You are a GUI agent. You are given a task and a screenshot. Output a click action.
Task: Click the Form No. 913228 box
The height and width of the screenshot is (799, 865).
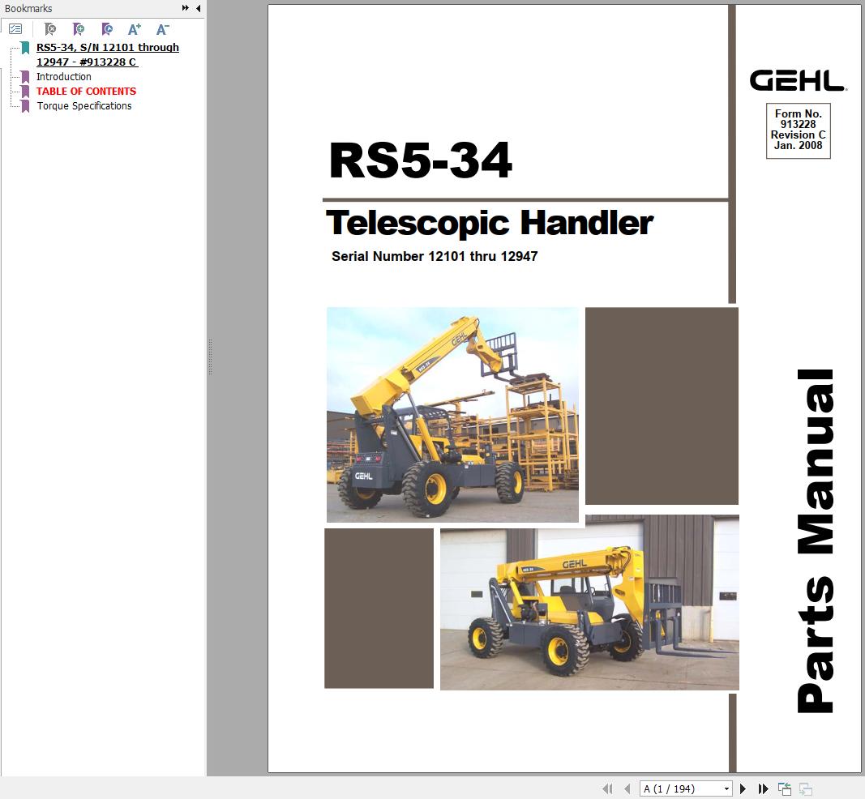coord(799,130)
